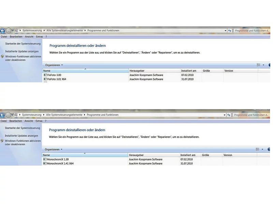Open Startseite der Systemsteuerung in the lower window
Image resolution: width=273 pixels, height=204 pixels.
23,128
